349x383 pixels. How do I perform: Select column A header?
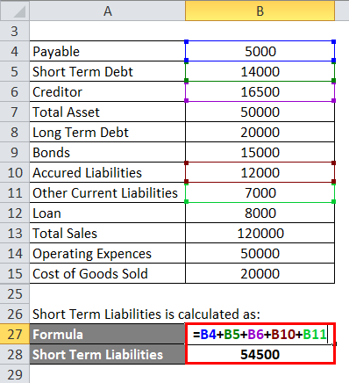pos(107,11)
